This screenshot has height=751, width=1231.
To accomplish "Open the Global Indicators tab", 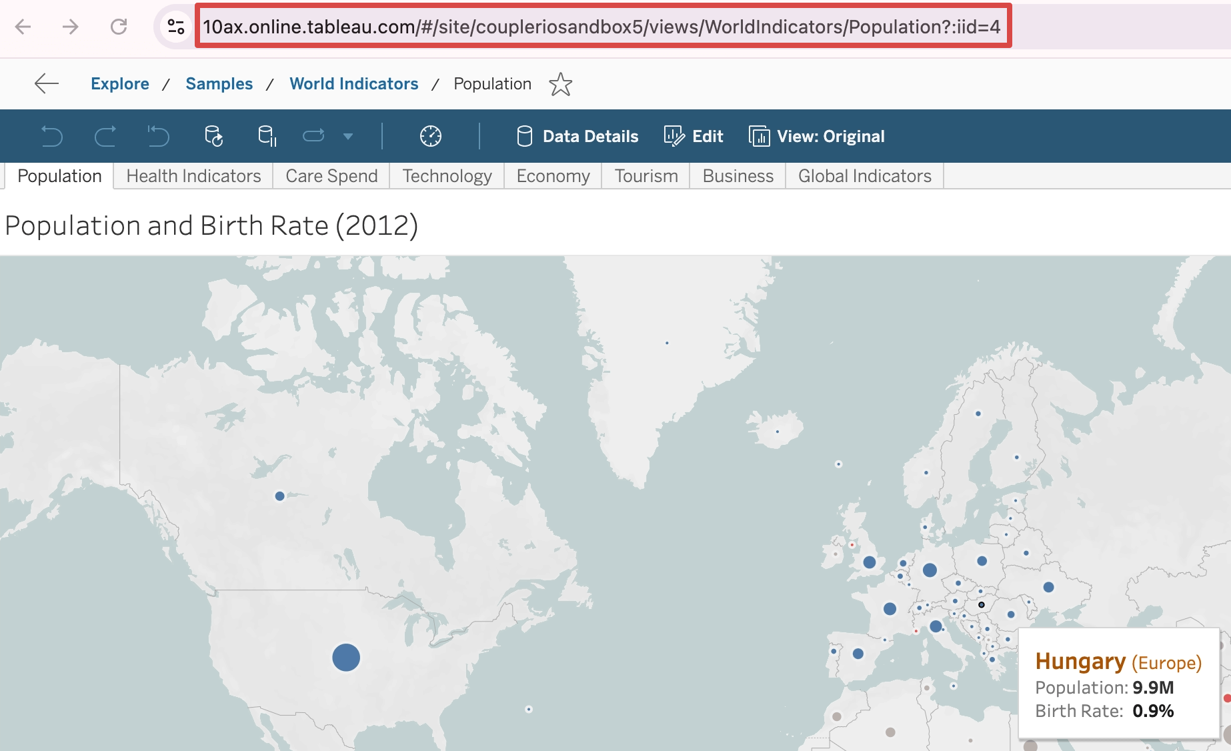I will (x=864, y=176).
